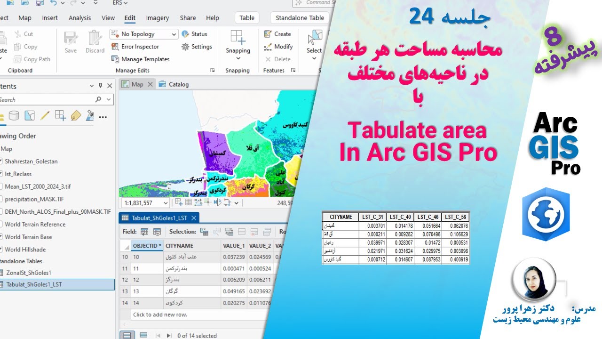Image resolution: width=602 pixels, height=339 pixels.
Task: Click the Add Field icon in table
Action: coord(144,232)
